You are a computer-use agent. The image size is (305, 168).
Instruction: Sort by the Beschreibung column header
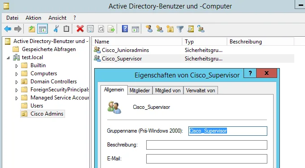pyautogui.click(x=261, y=42)
